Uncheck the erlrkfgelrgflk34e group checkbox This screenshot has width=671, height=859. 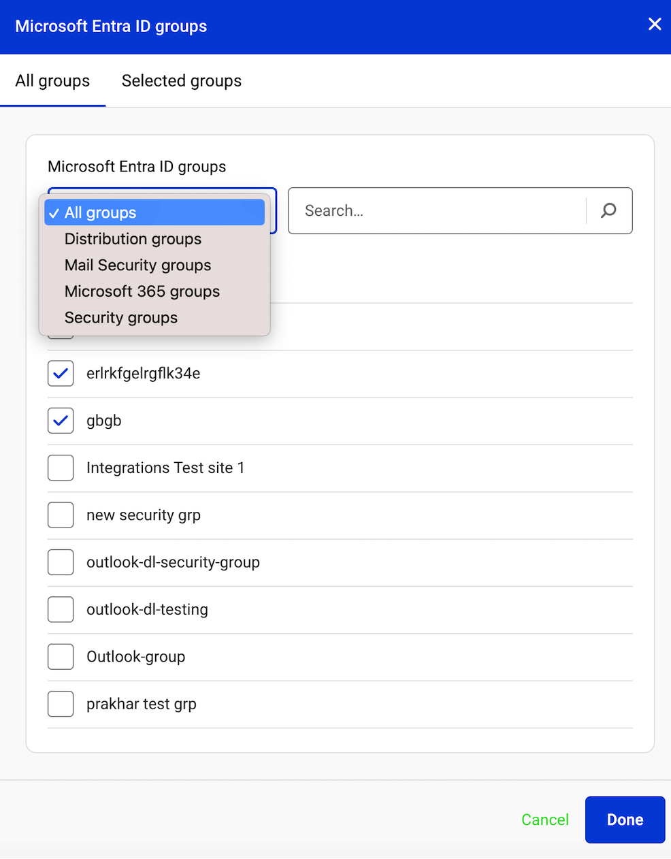(61, 374)
